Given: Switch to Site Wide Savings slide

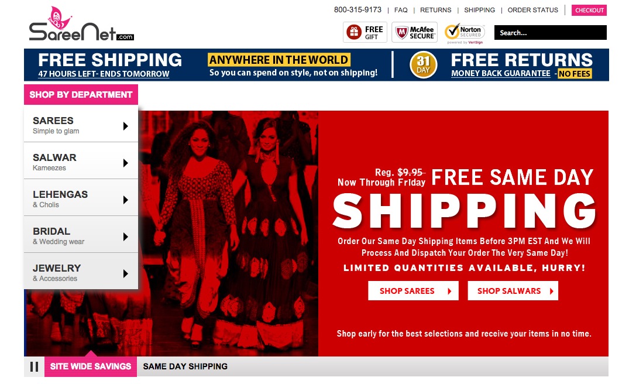Looking at the screenshot, I should click(x=91, y=366).
